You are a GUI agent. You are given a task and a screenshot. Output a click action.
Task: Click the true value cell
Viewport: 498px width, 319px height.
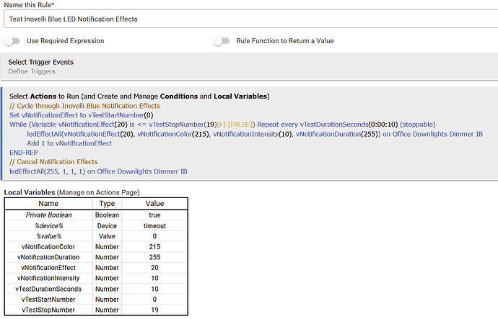(x=154, y=215)
